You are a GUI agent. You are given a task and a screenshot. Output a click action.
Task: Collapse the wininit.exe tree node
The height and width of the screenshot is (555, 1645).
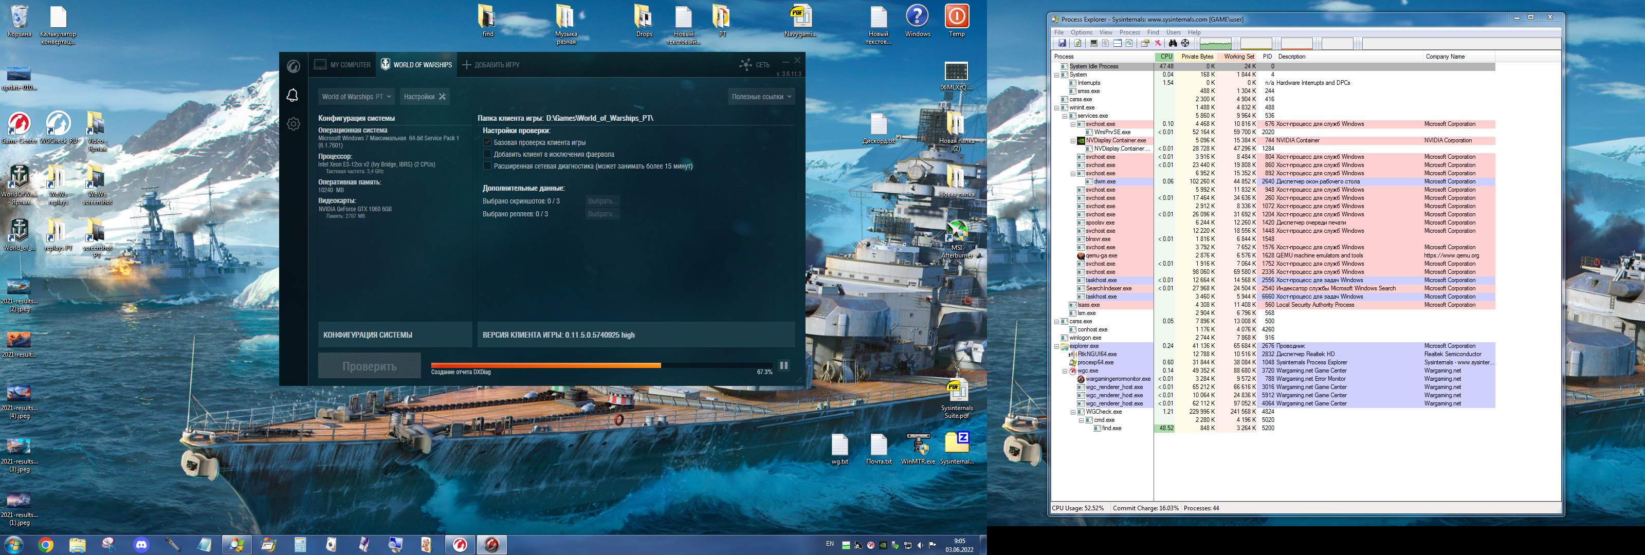click(1056, 107)
